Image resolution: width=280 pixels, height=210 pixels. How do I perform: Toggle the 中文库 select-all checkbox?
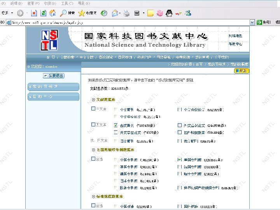click(93, 108)
